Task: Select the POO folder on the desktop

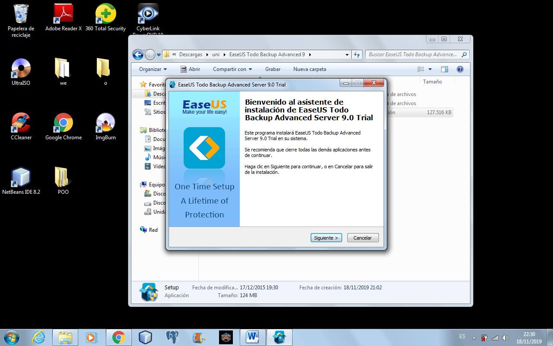Action: 63,181
